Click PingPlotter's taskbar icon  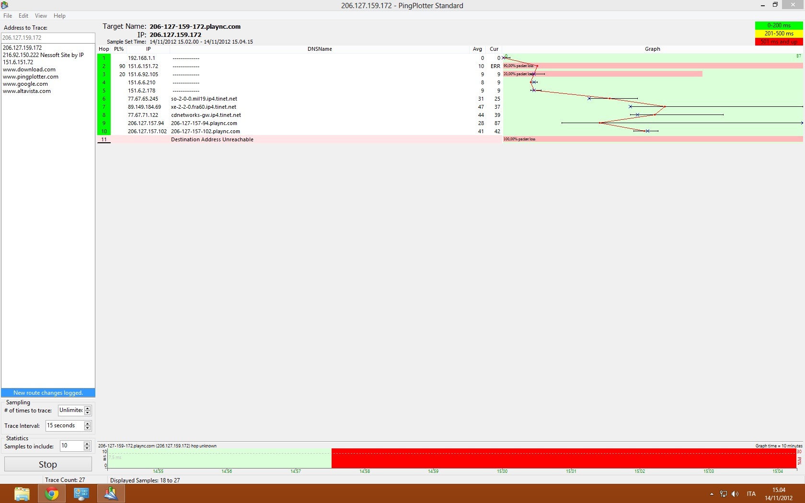(x=111, y=493)
